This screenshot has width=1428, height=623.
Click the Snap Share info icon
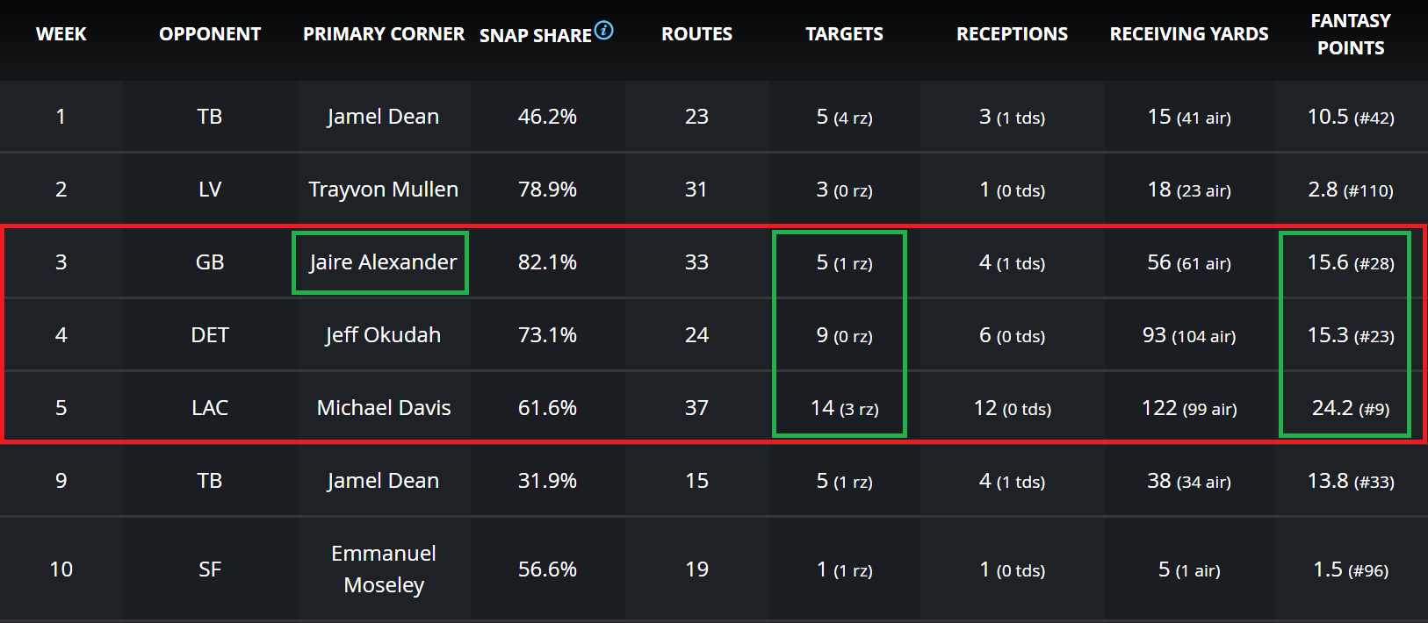pyautogui.click(x=604, y=31)
